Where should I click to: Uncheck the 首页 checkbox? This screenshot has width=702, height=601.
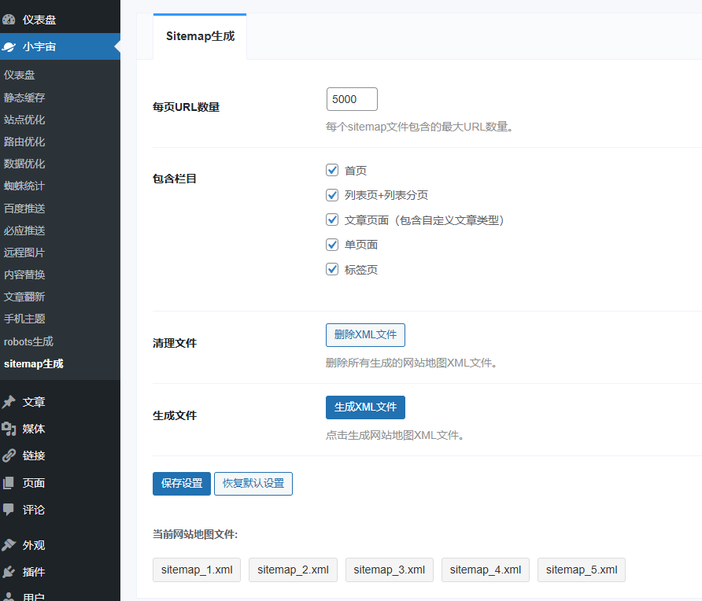pyautogui.click(x=332, y=170)
